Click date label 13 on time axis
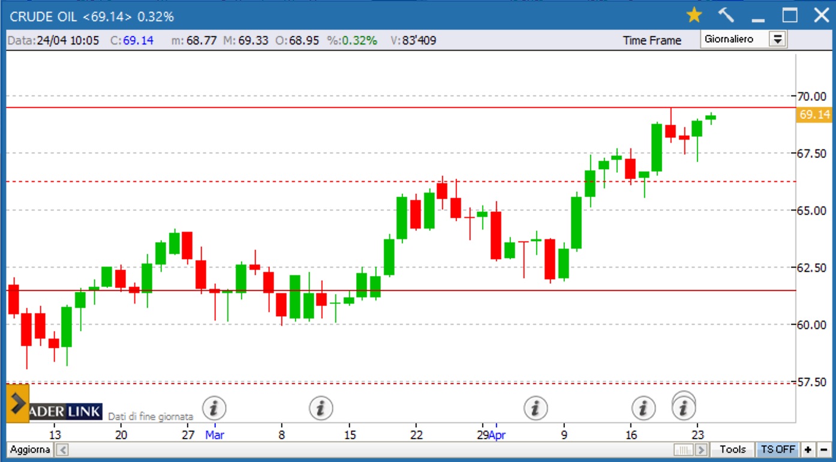Image resolution: width=836 pixels, height=462 pixels. pos(55,435)
